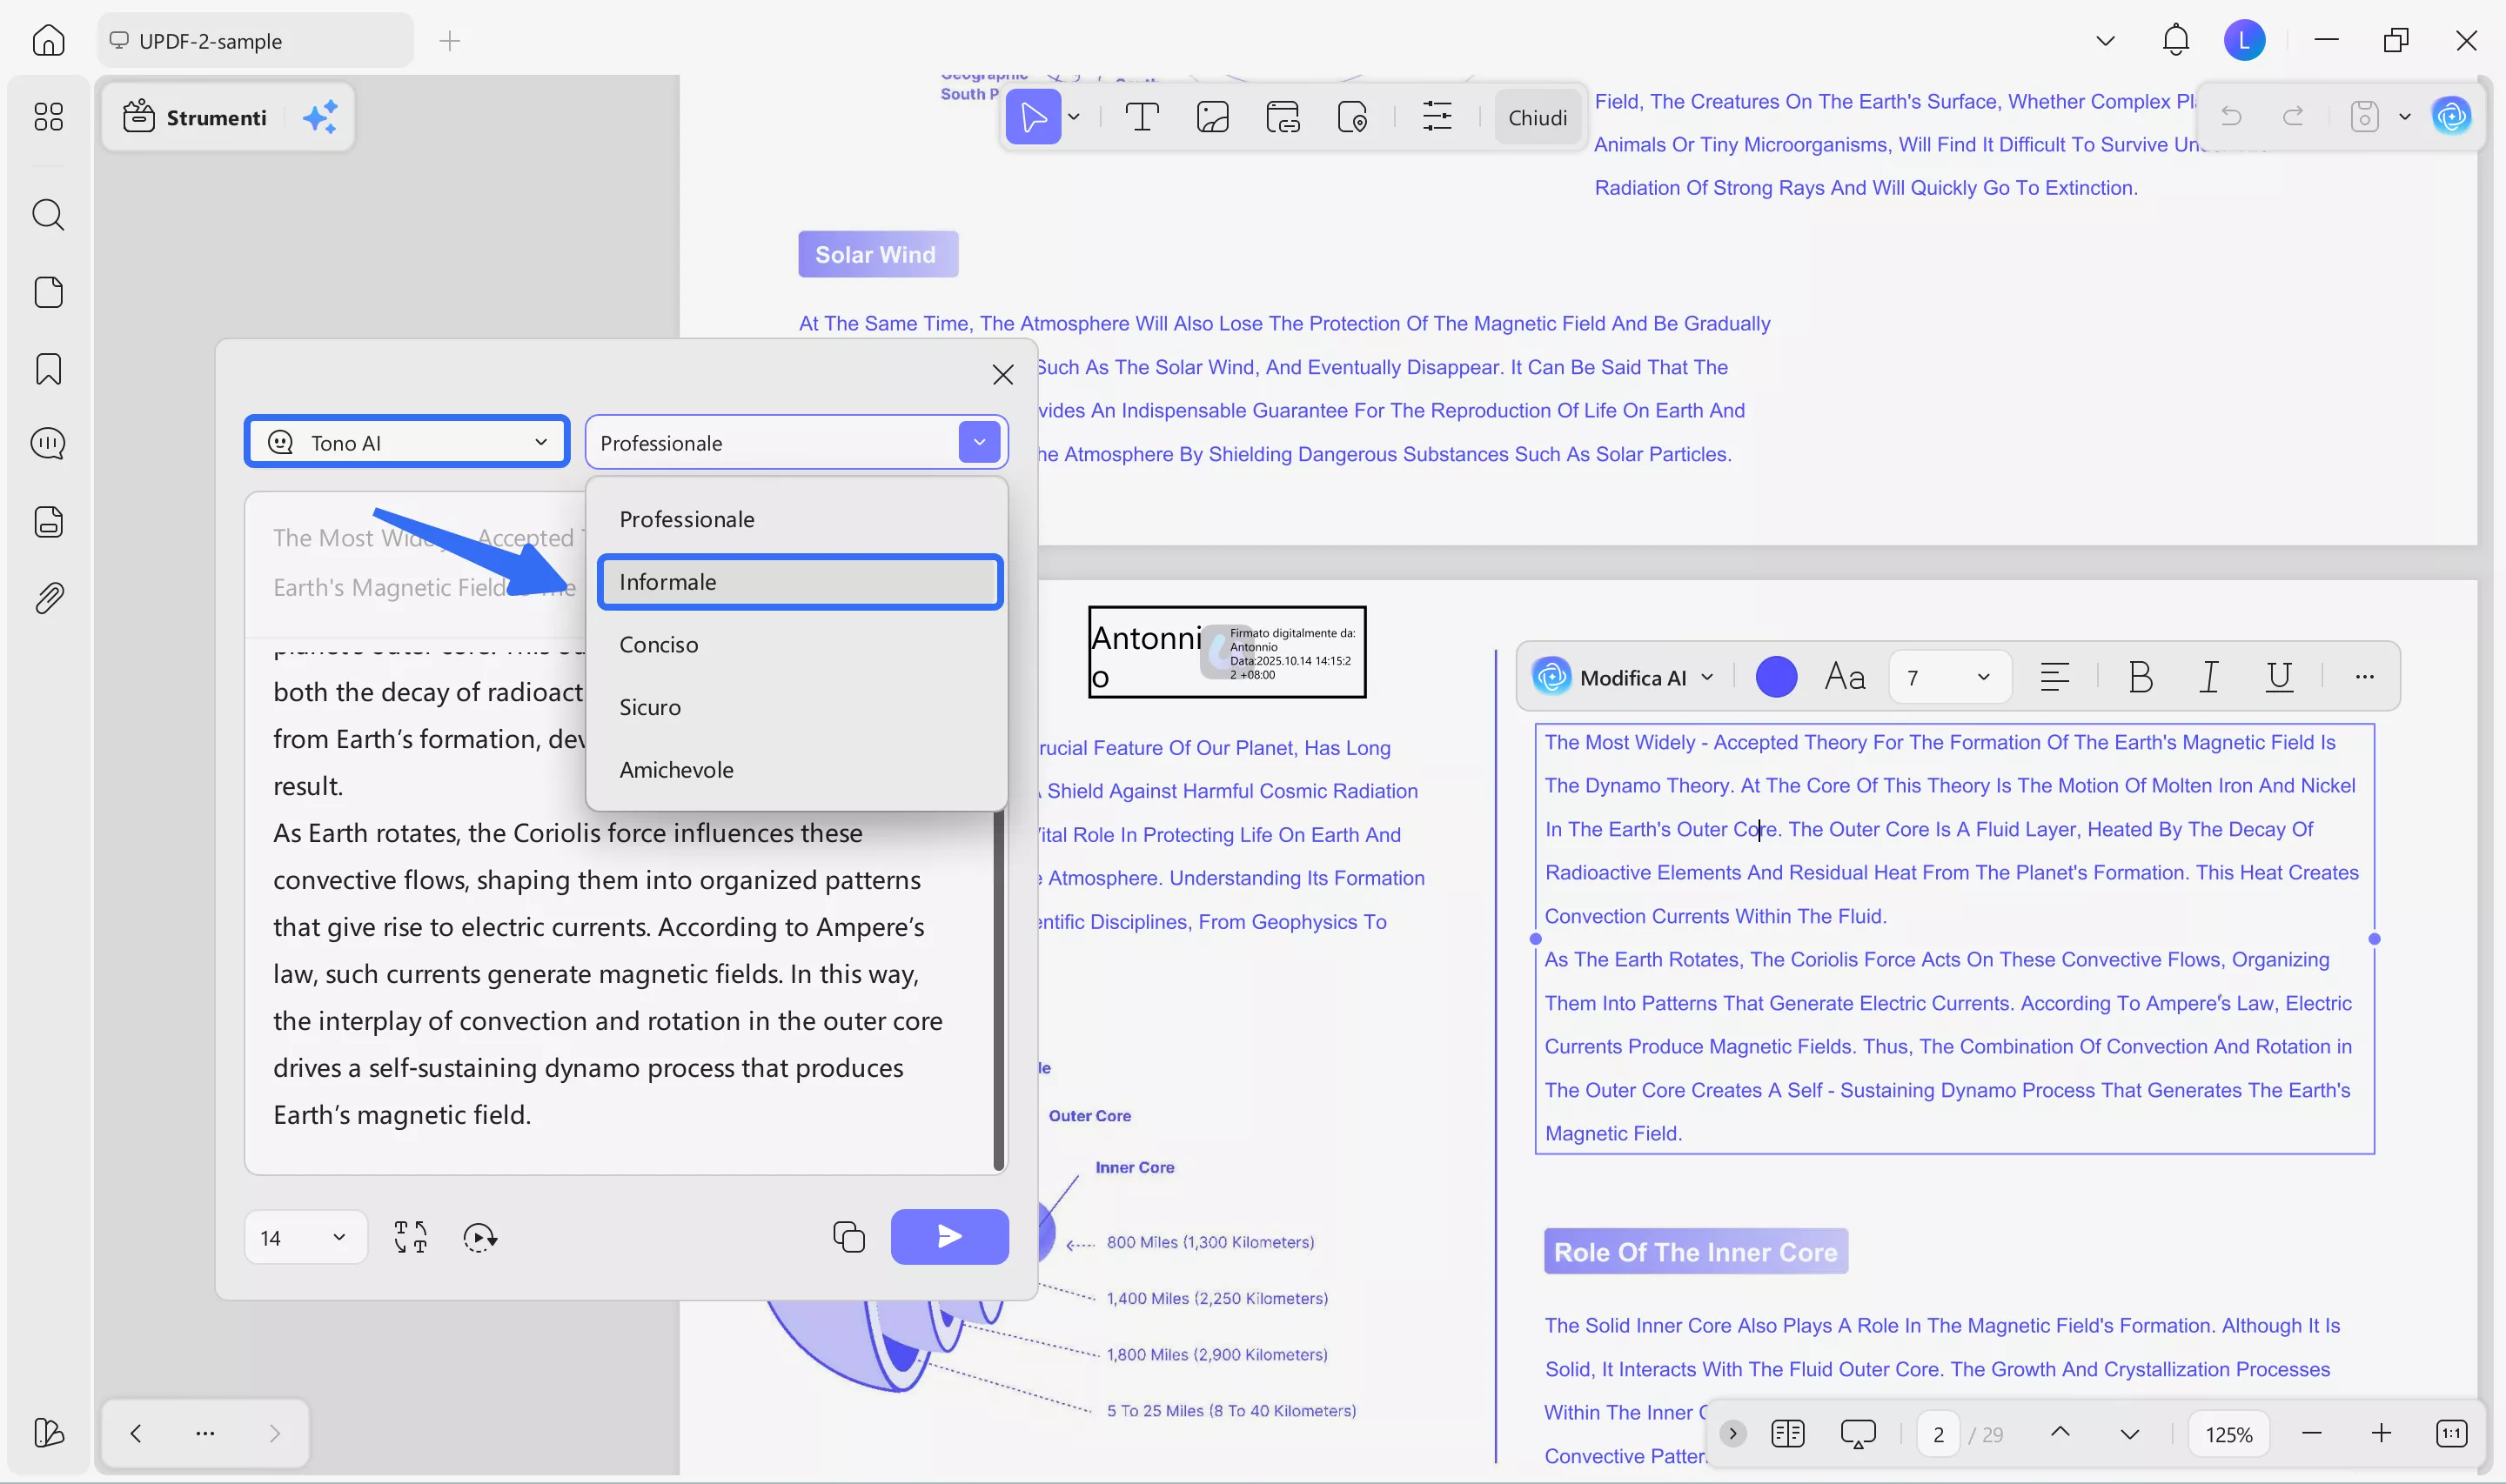
Task: Click the blue text color swatch
Action: click(x=1776, y=677)
